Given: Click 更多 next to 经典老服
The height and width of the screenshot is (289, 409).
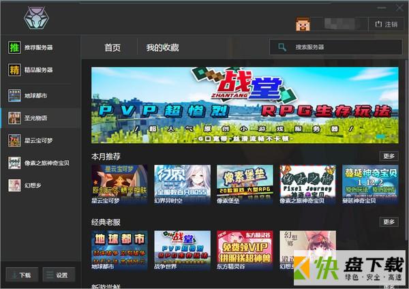Looking at the screenshot, I should pyautogui.click(x=389, y=222).
